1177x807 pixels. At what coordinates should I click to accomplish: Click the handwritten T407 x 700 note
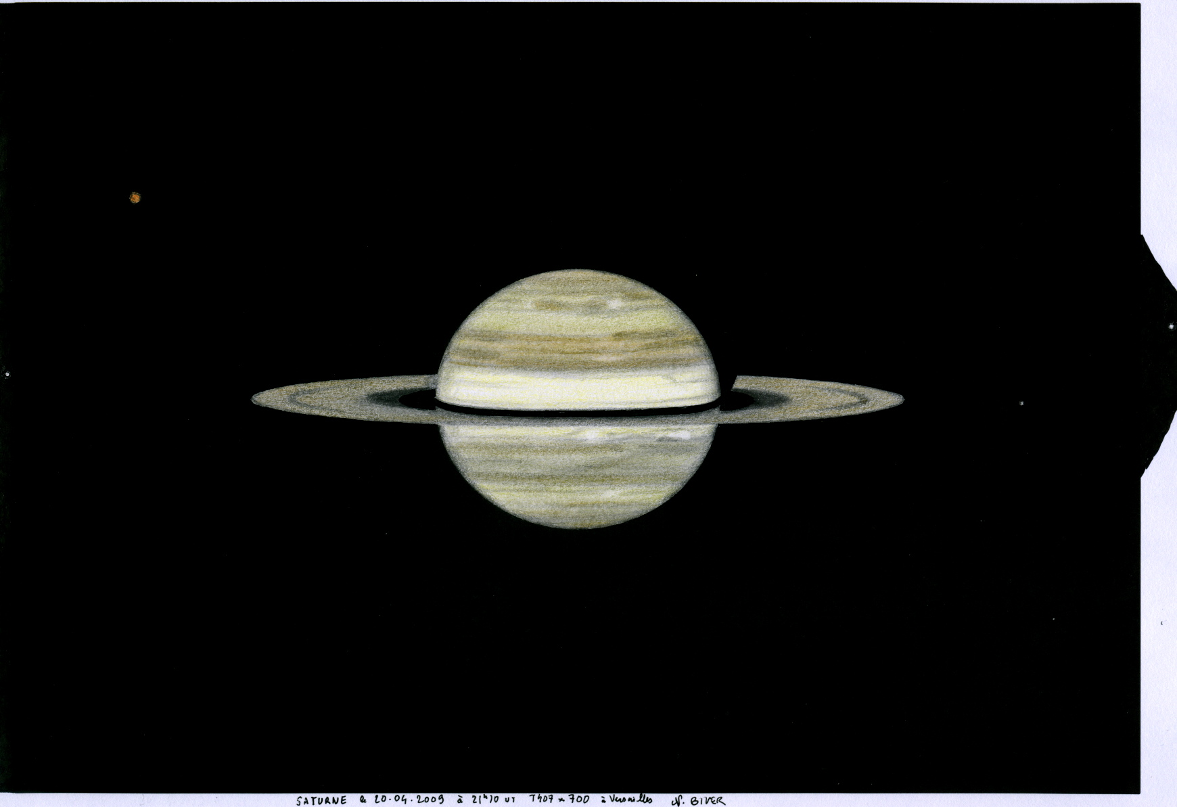[559, 800]
